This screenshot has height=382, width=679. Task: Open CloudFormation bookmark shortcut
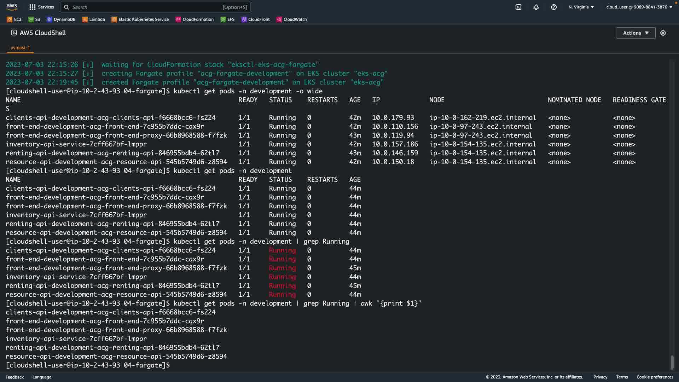click(195, 19)
